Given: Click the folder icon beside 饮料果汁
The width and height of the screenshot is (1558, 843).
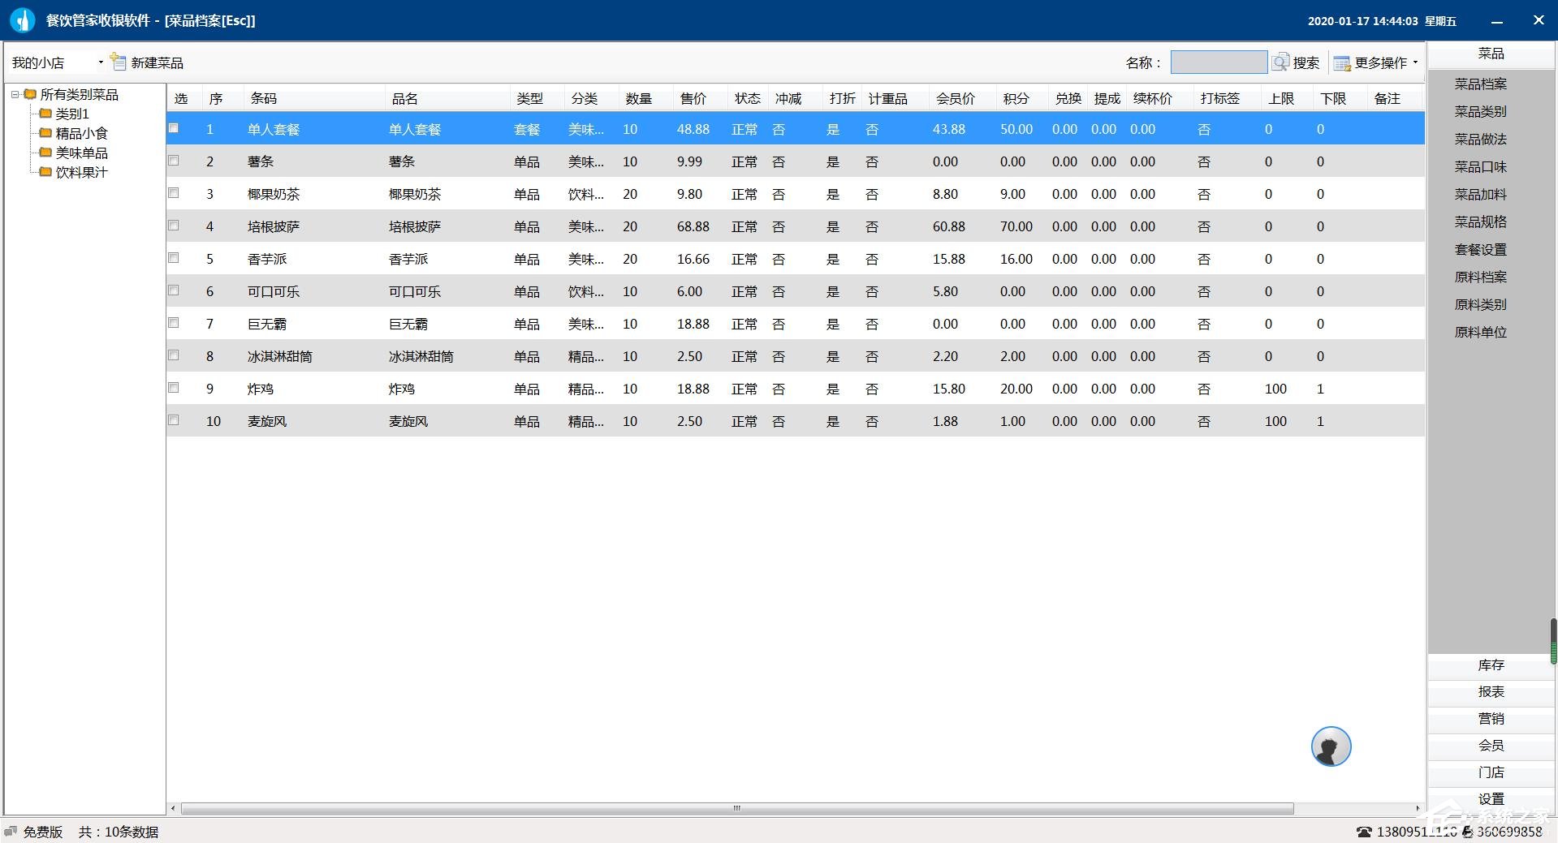Looking at the screenshot, I should point(46,172).
